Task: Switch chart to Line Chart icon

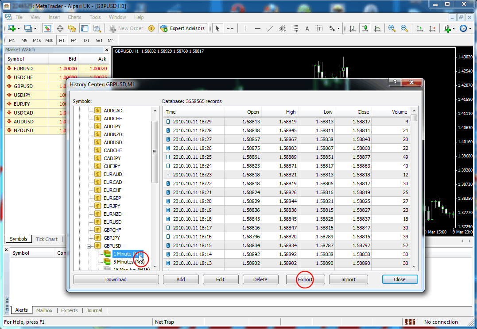Action: pos(377,28)
